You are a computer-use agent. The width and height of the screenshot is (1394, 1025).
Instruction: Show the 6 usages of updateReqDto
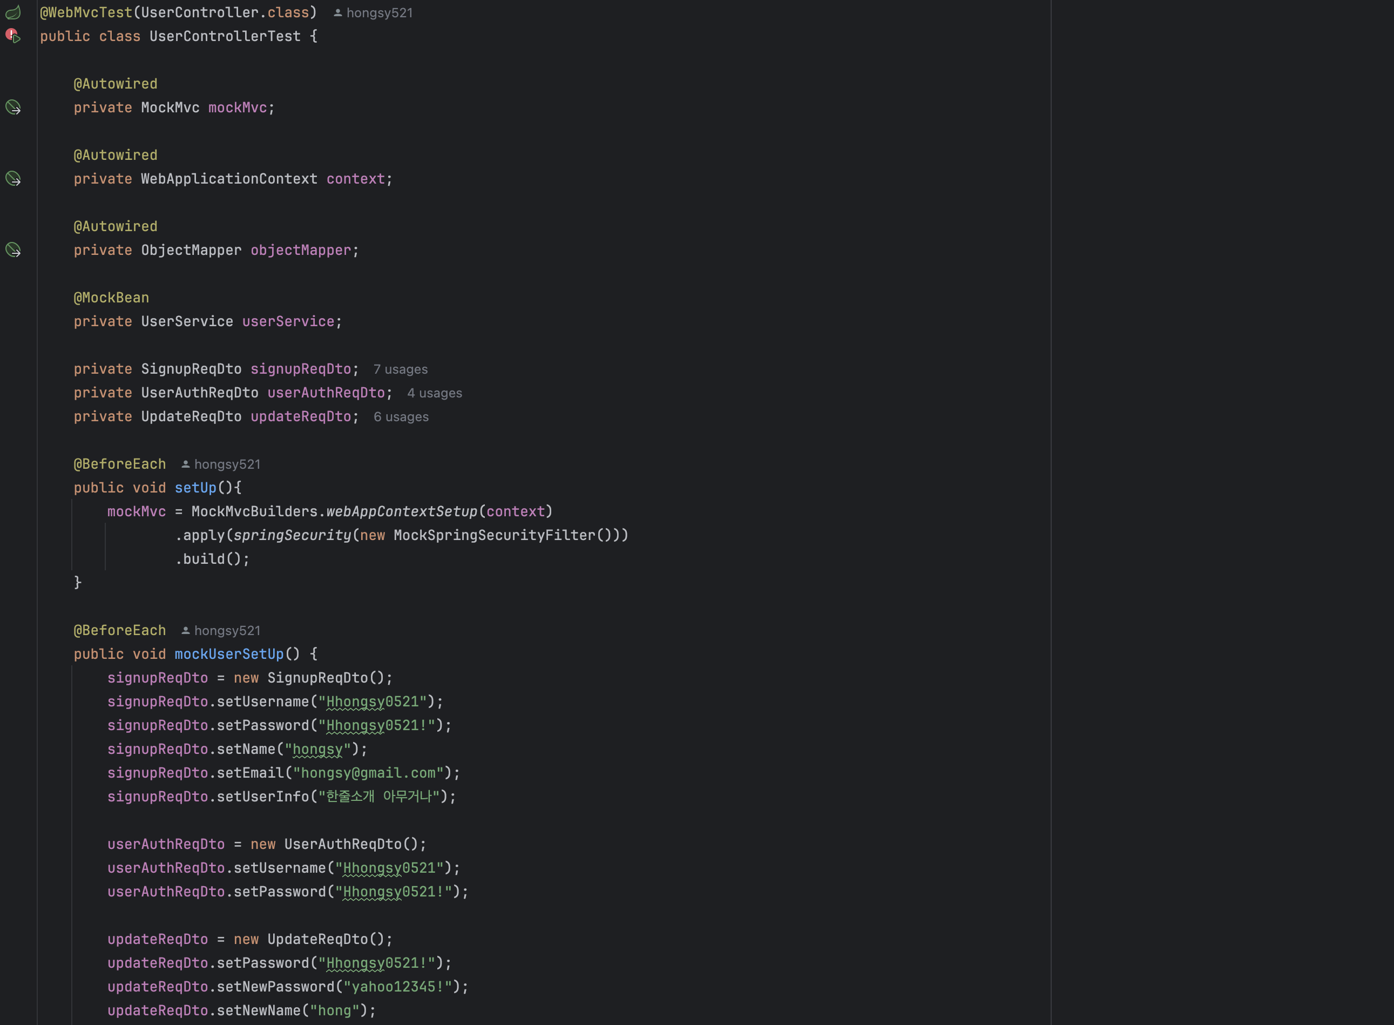[401, 417]
